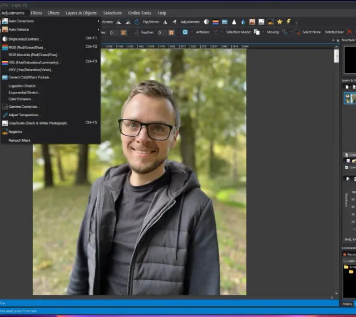The image size is (356, 317).
Task: Click the new layer page icon
Action: [347, 87]
